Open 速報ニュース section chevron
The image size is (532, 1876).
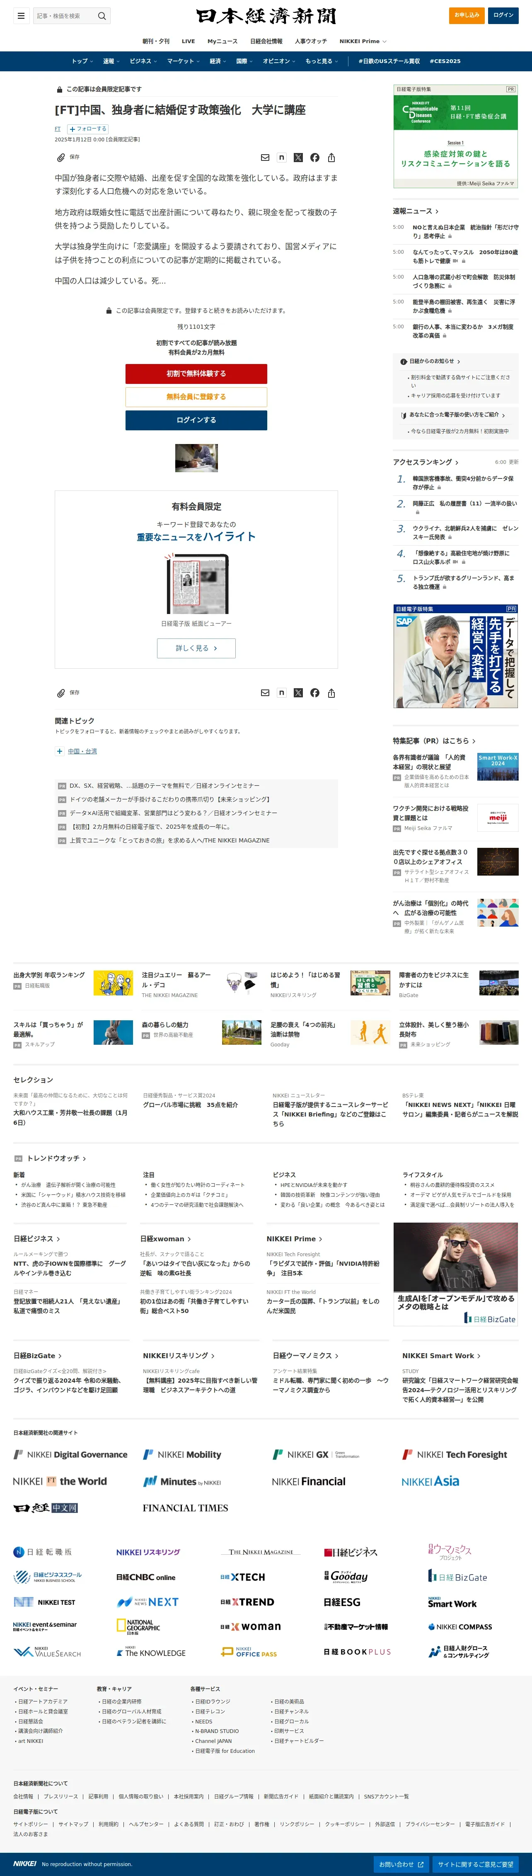(437, 211)
